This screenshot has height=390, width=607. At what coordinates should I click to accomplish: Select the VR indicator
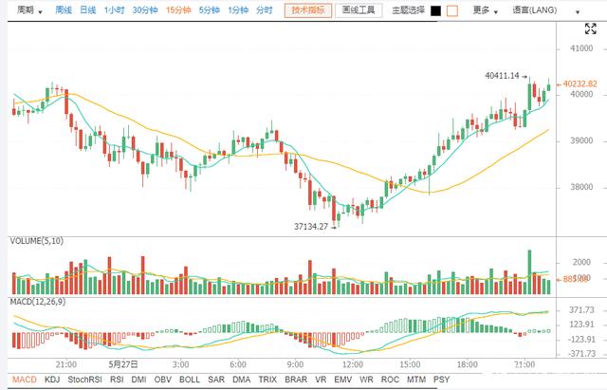click(x=321, y=380)
